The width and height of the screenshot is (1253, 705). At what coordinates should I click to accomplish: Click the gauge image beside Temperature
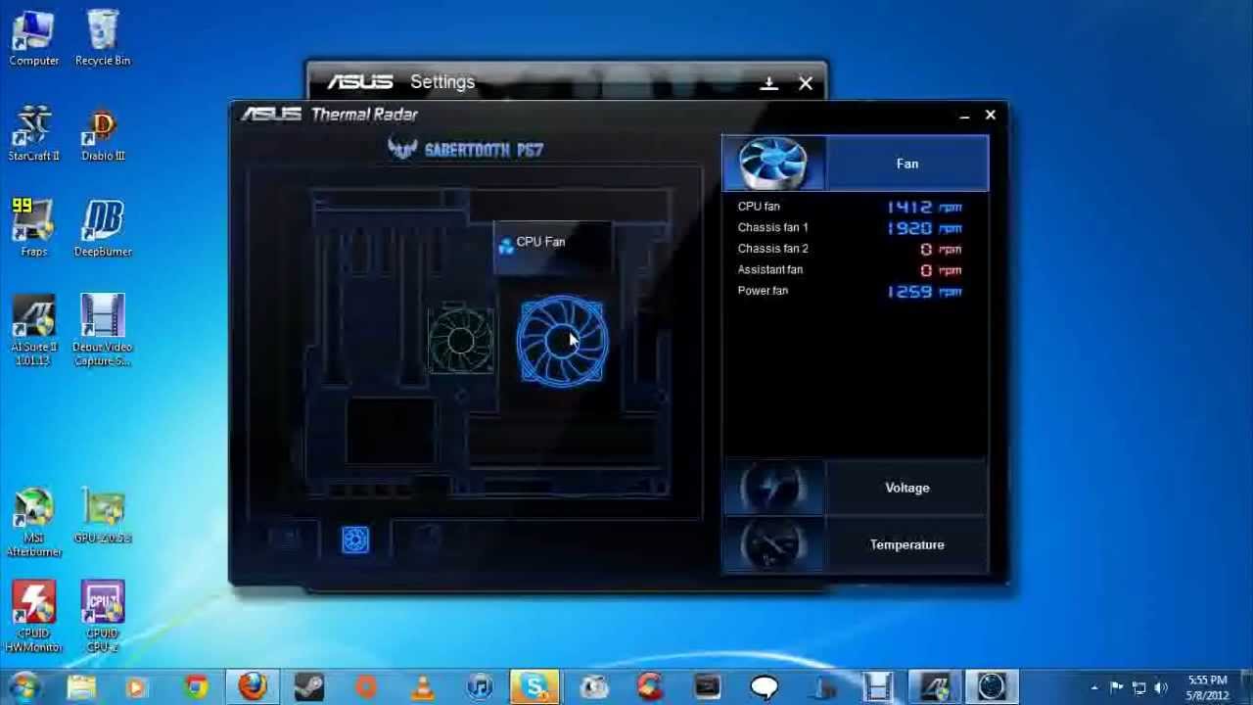click(x=773, y=544)
